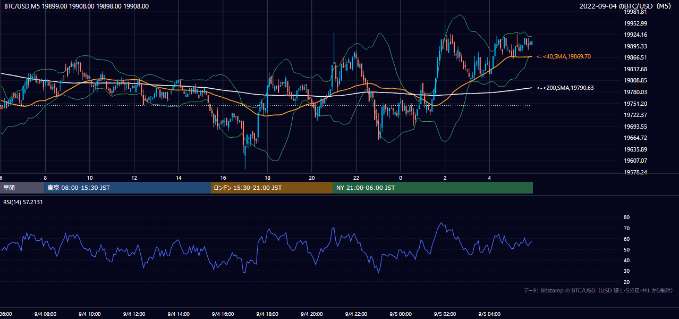Click price axis label 19866.51
Viewport: 679px width, 319px height.
click(x=635, y=57)
